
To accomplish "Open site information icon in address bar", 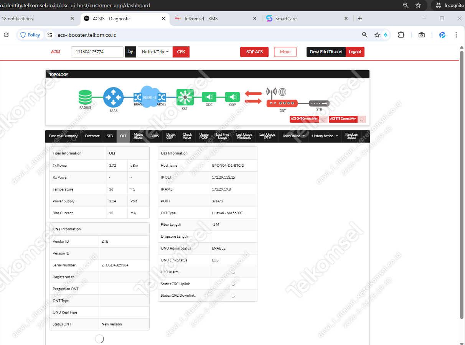I will pyautogui.click(x=49, y=35).
